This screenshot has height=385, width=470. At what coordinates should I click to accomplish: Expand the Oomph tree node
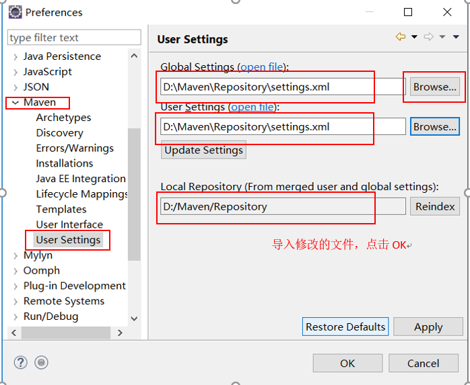pyautogui.click(x=15, y=271)
